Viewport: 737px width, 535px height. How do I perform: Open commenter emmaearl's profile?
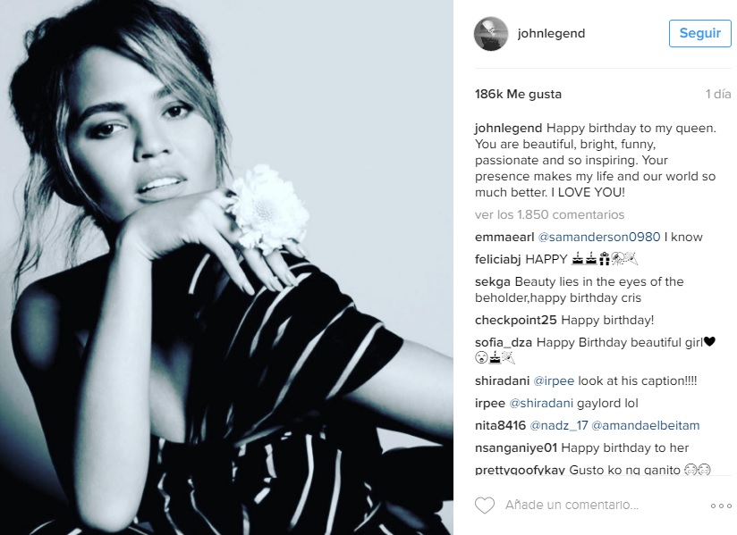coord(504,237)
